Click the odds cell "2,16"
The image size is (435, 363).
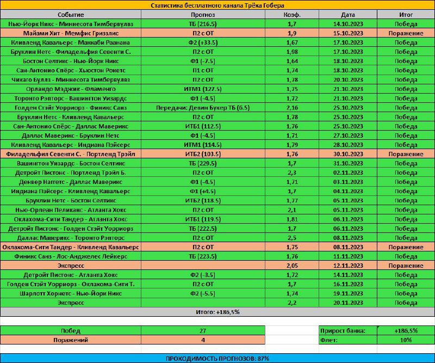pyautogui.click(x=292, y=108)
